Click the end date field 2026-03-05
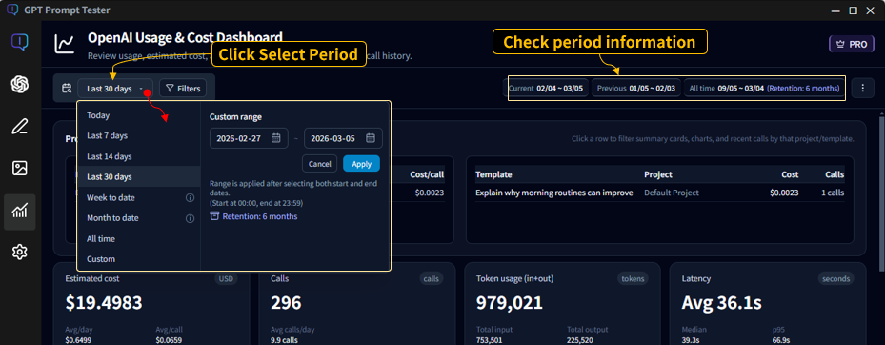 point(343,138)
